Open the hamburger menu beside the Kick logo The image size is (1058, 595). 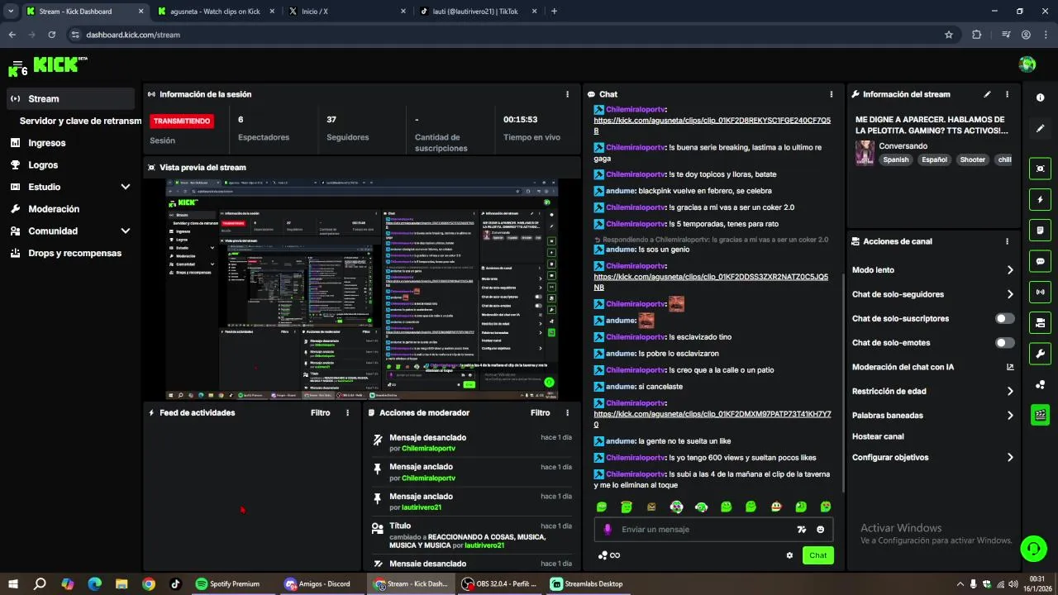click(17, 64)
